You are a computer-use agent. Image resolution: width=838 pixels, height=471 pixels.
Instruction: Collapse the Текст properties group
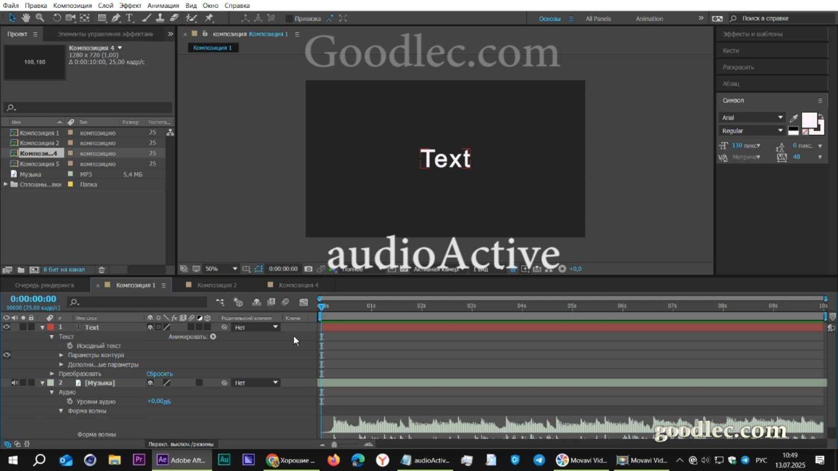tap(52, 337)
